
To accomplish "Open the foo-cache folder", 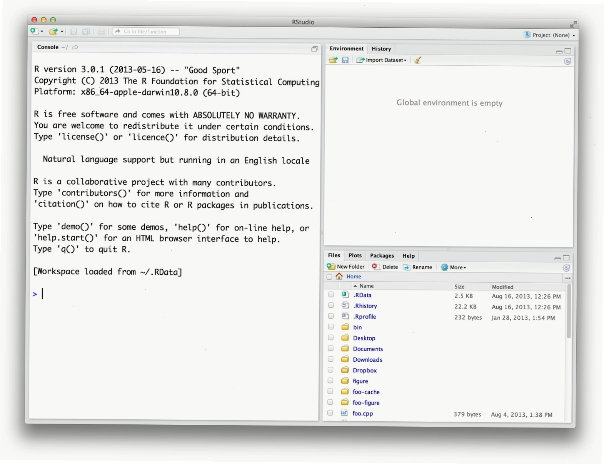I will (x=366, y=392).
